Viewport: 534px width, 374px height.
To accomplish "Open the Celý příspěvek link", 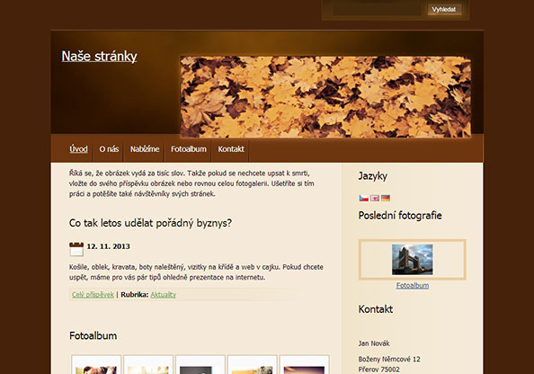I will (x=93, y=295).
